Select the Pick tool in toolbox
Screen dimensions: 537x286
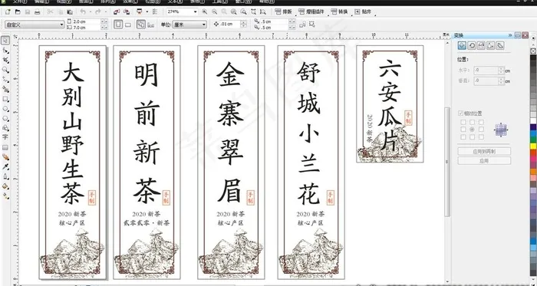tap(5, 41)
